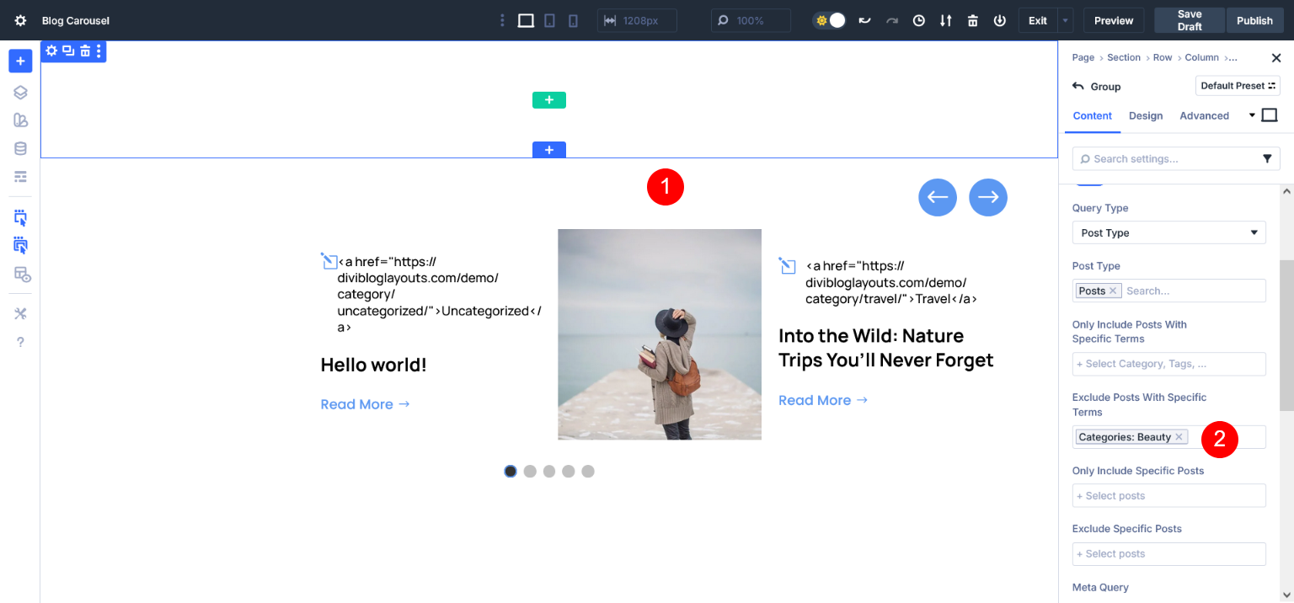Click Save Draft button
Screen dimensions: 1294x603
(x=1190, y=20)
